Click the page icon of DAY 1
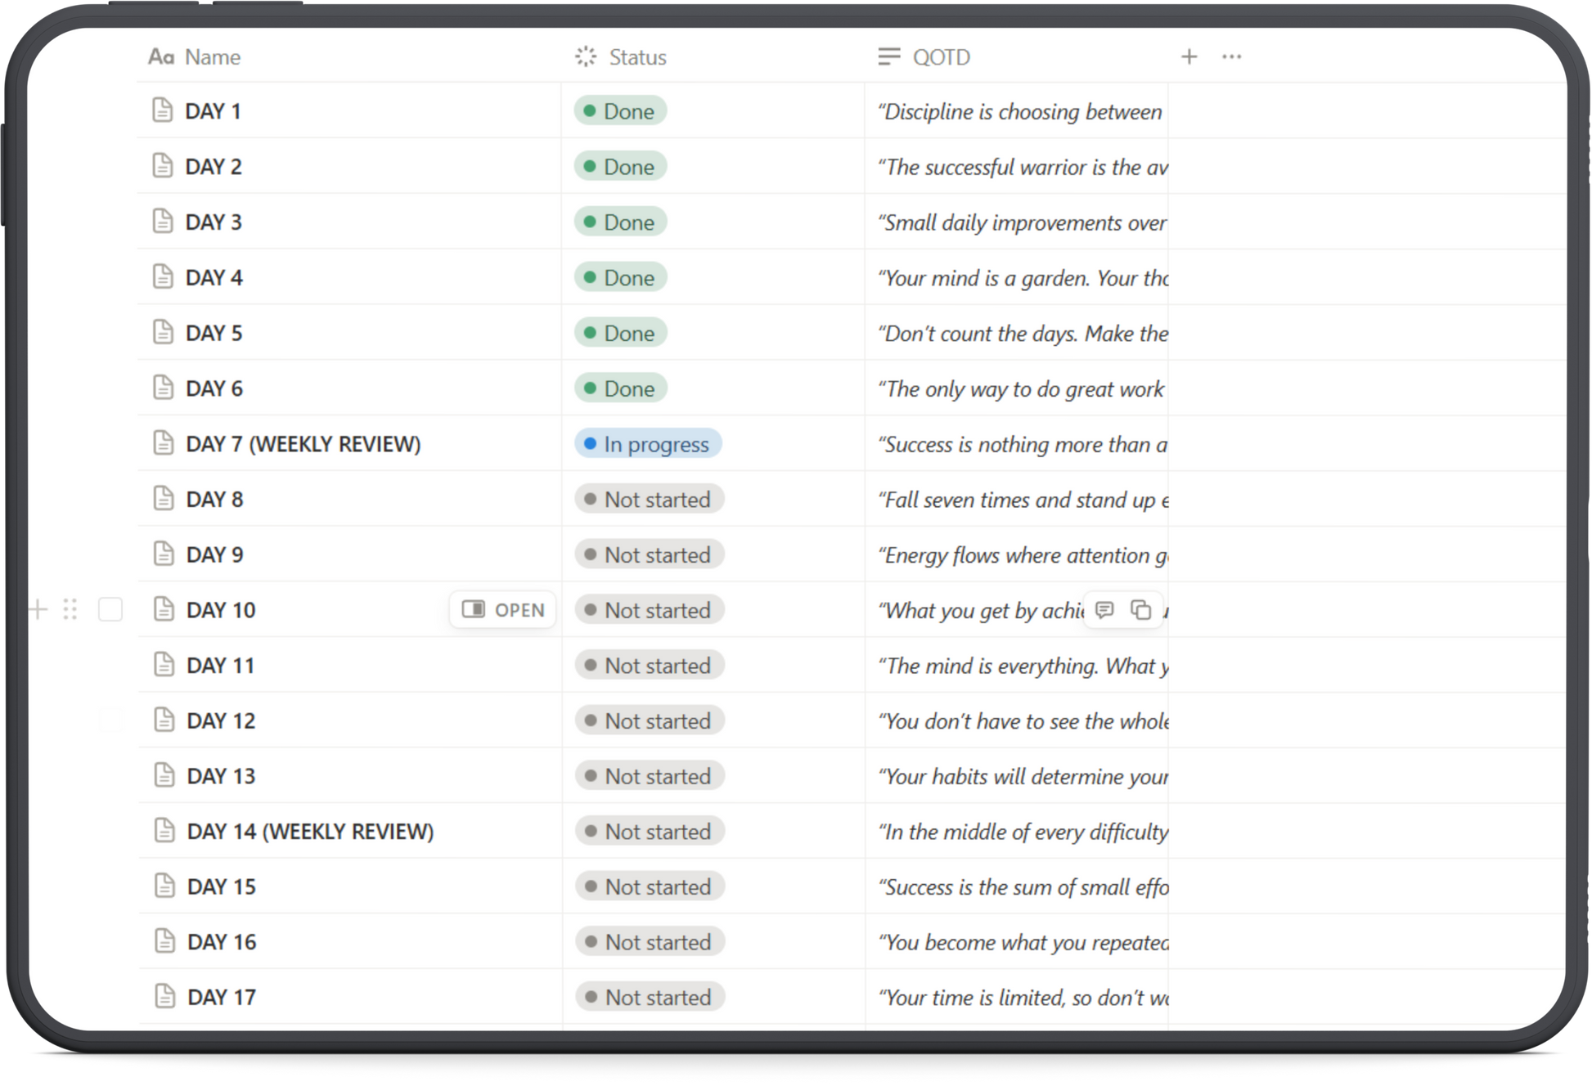1592x1086 pixels. pyautogui.click(x=163, y=110)
